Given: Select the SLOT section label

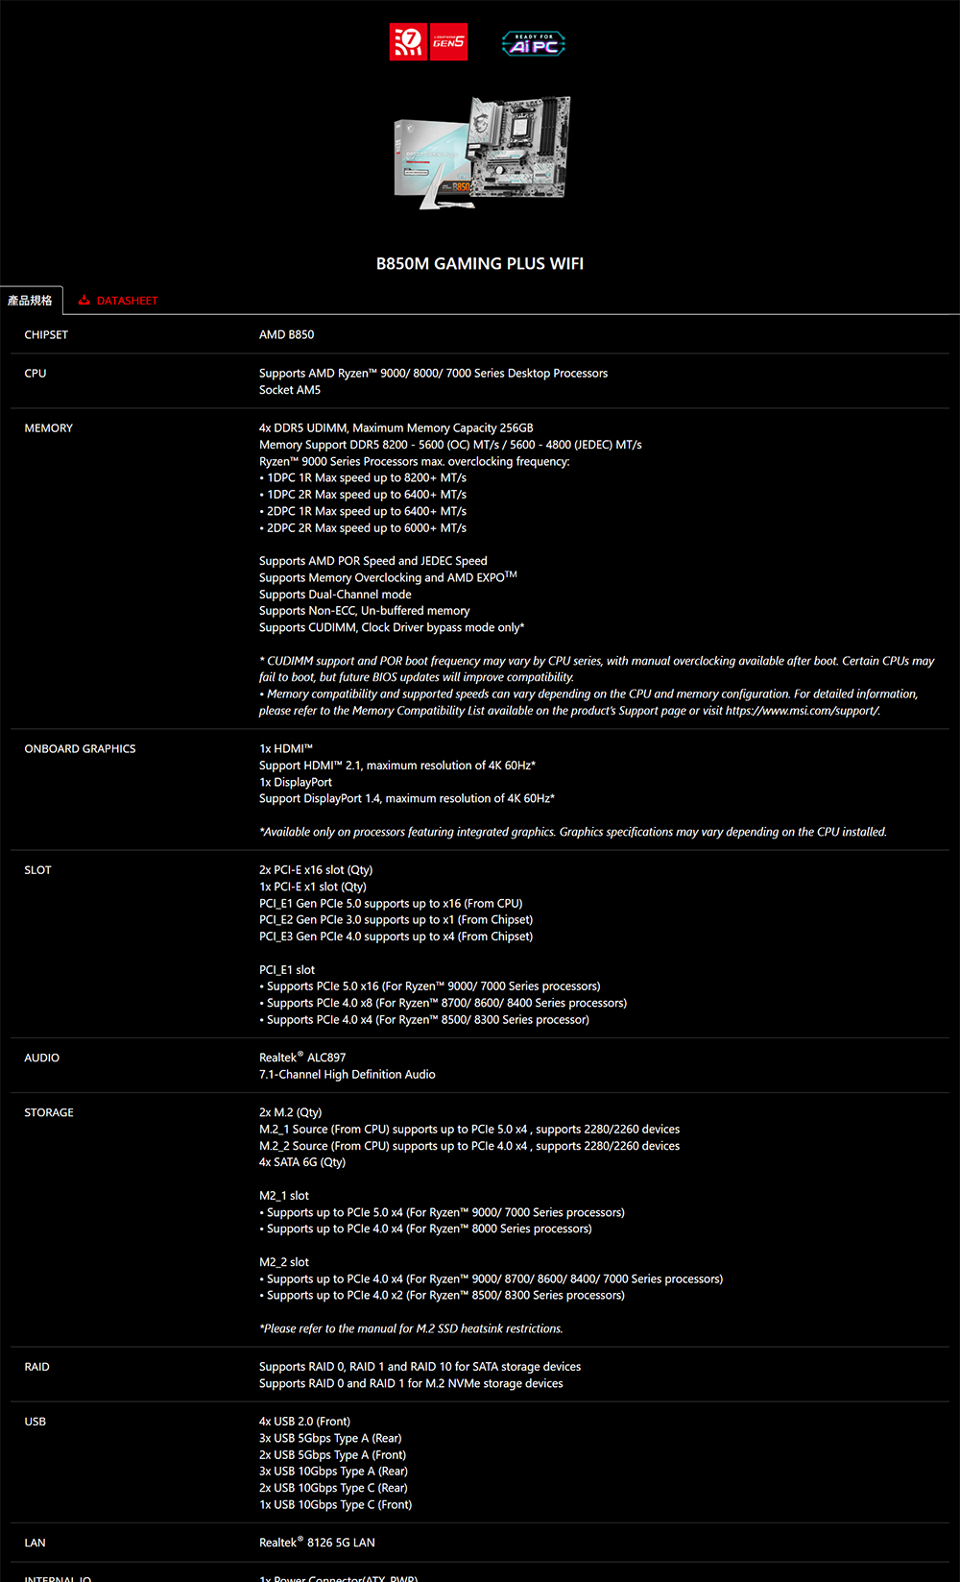Looking at the screenshot, I should click(37, 870).
